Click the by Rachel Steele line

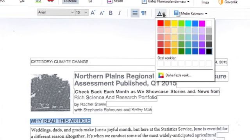[x=90, y=104]
